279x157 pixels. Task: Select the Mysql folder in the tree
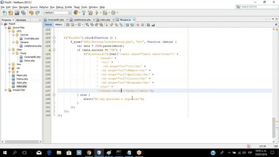(23, 53)
